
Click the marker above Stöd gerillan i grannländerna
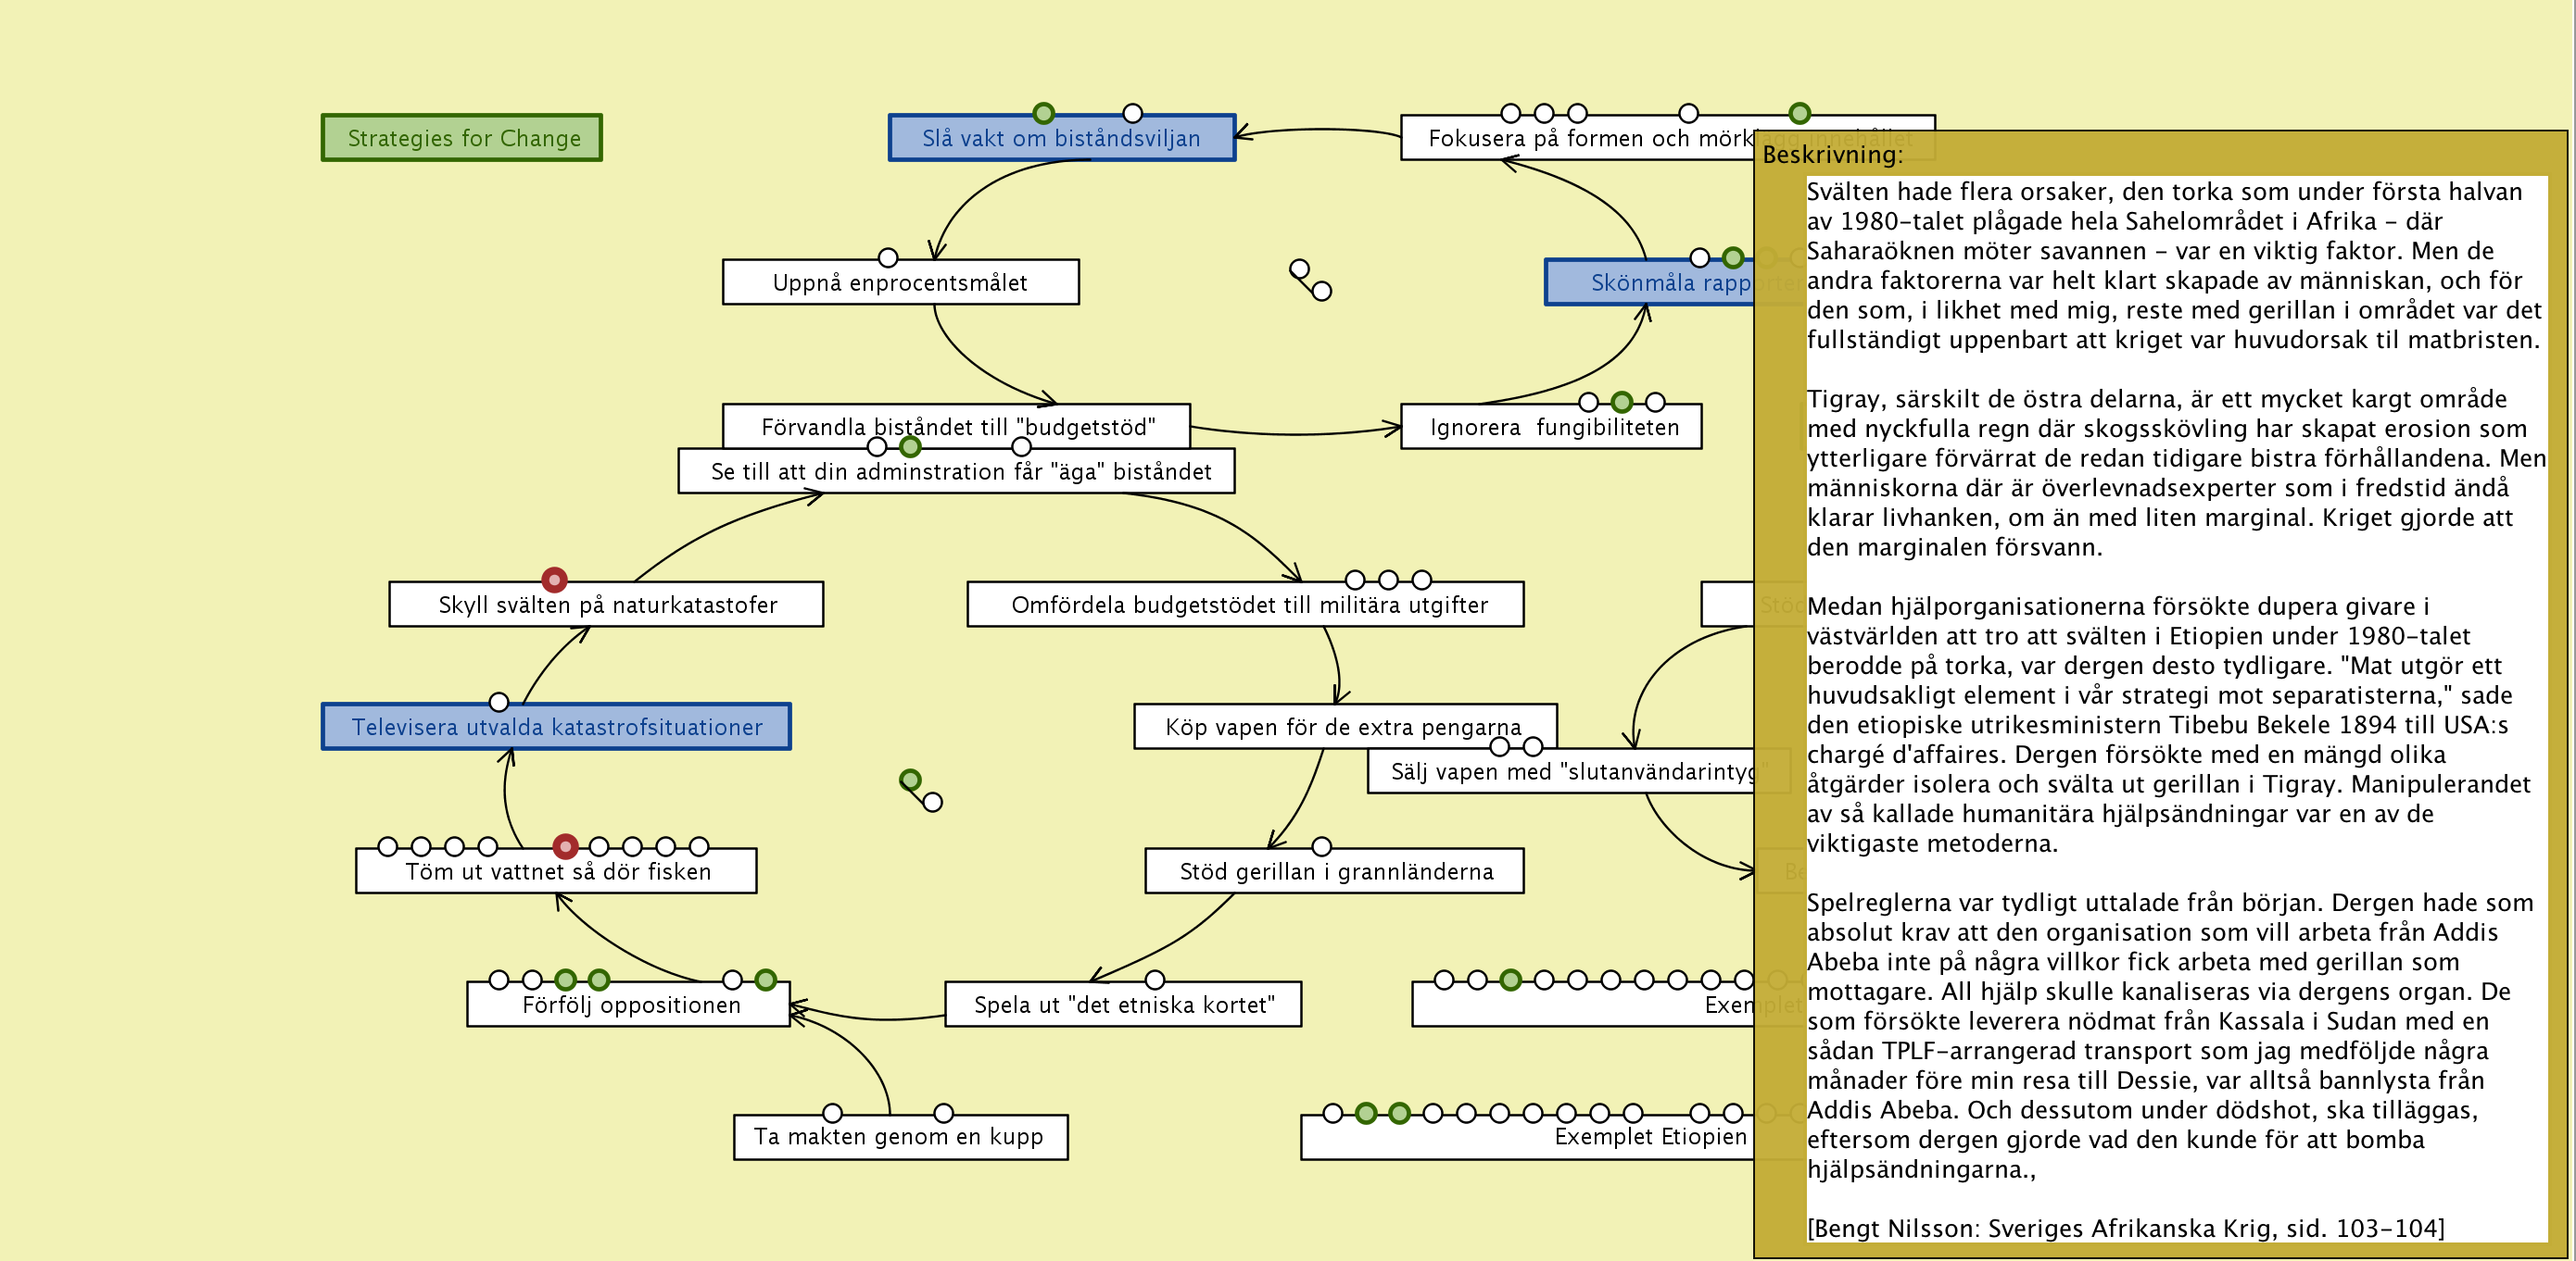click(1321, 846)
